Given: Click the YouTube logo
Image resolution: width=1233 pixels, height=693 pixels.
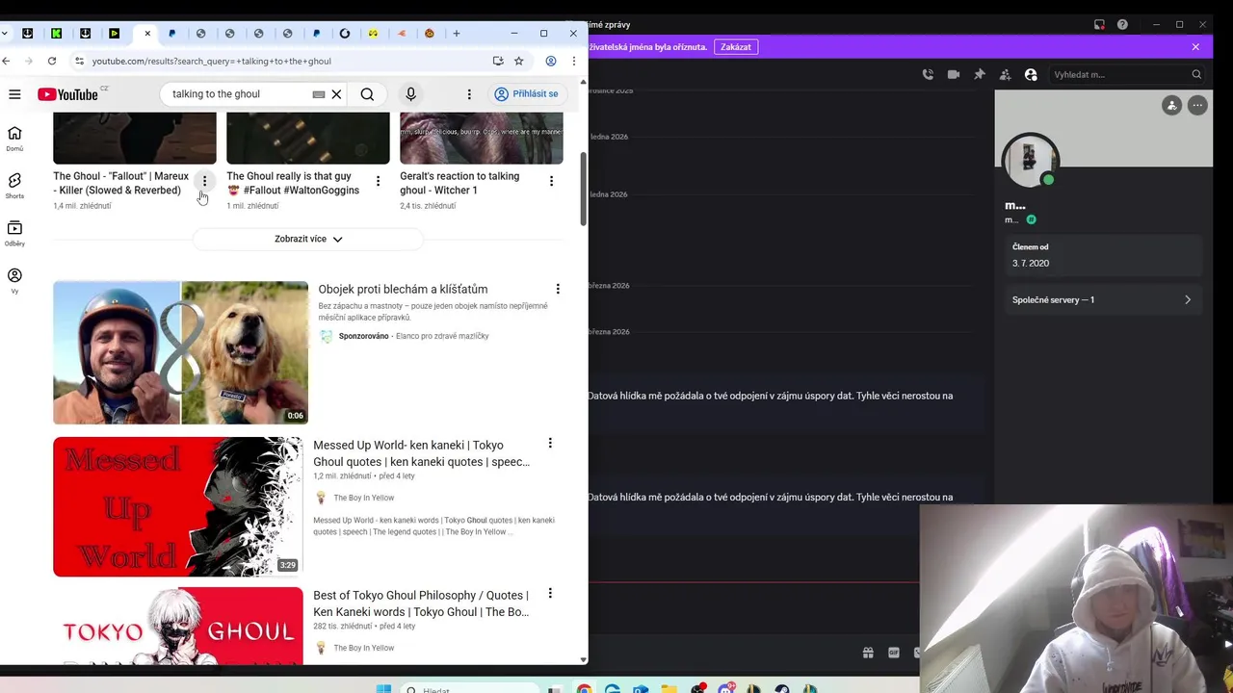Looking at the screenshot, I should [68, 94].
